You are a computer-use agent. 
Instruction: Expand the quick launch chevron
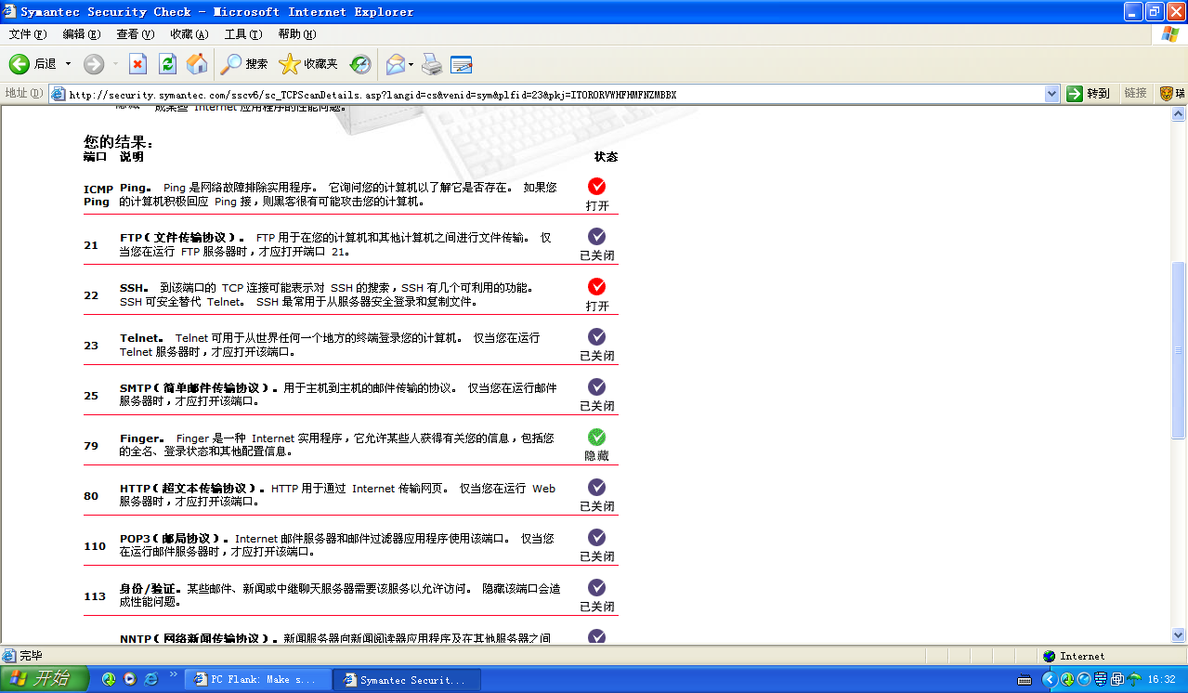[173, 674]
